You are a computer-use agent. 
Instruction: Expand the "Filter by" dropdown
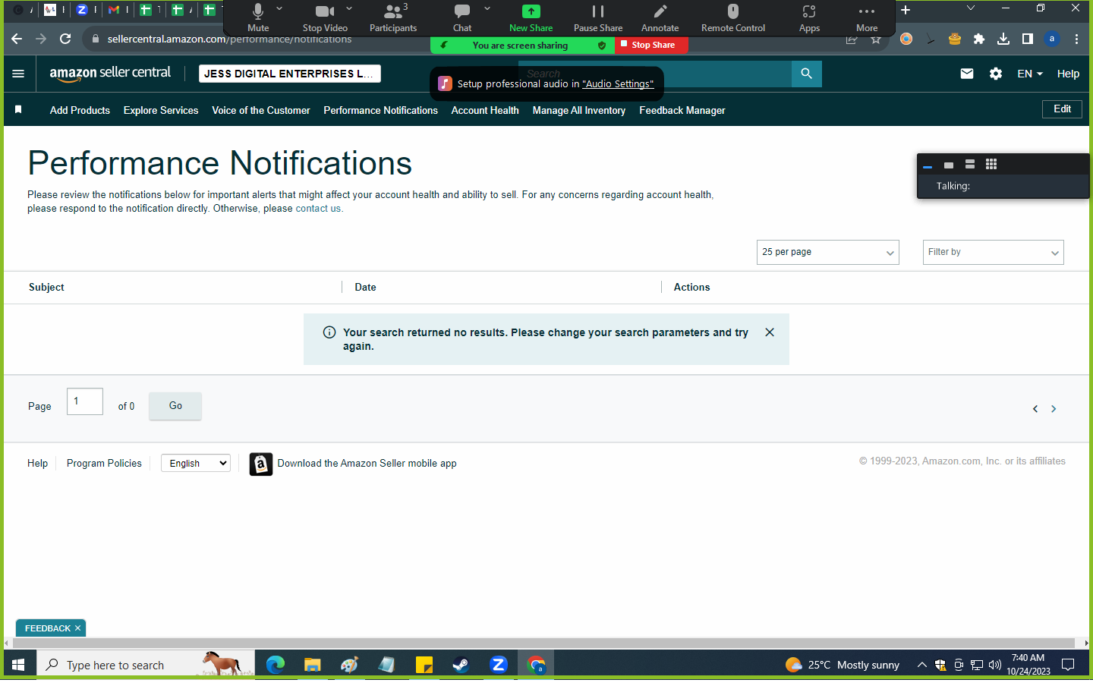click(993, 252)
